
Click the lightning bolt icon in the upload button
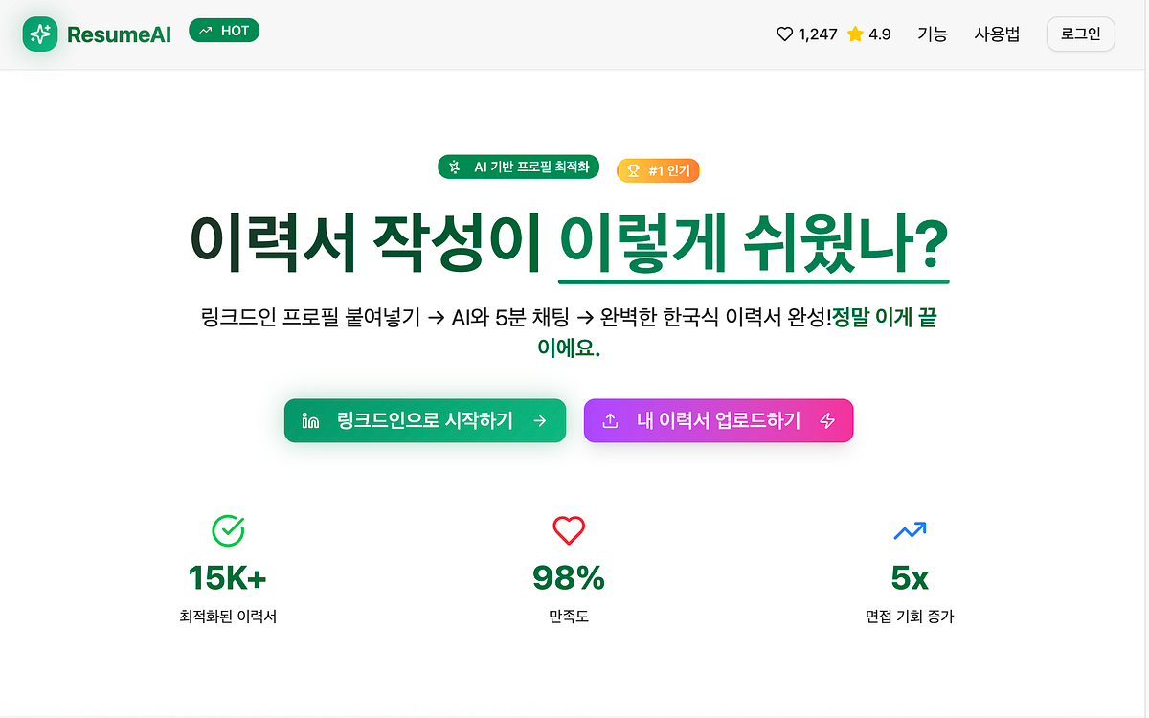(x=825, y=420)
